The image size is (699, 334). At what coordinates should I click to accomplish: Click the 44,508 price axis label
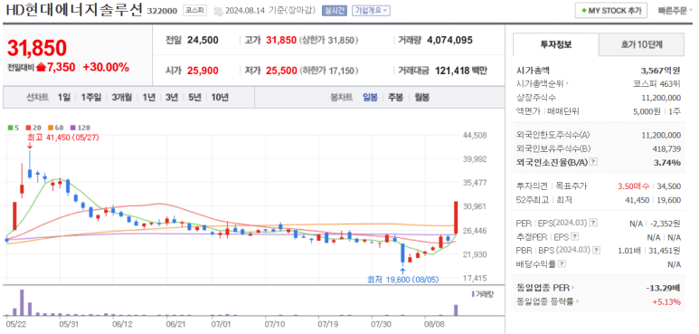coord(475,135)
